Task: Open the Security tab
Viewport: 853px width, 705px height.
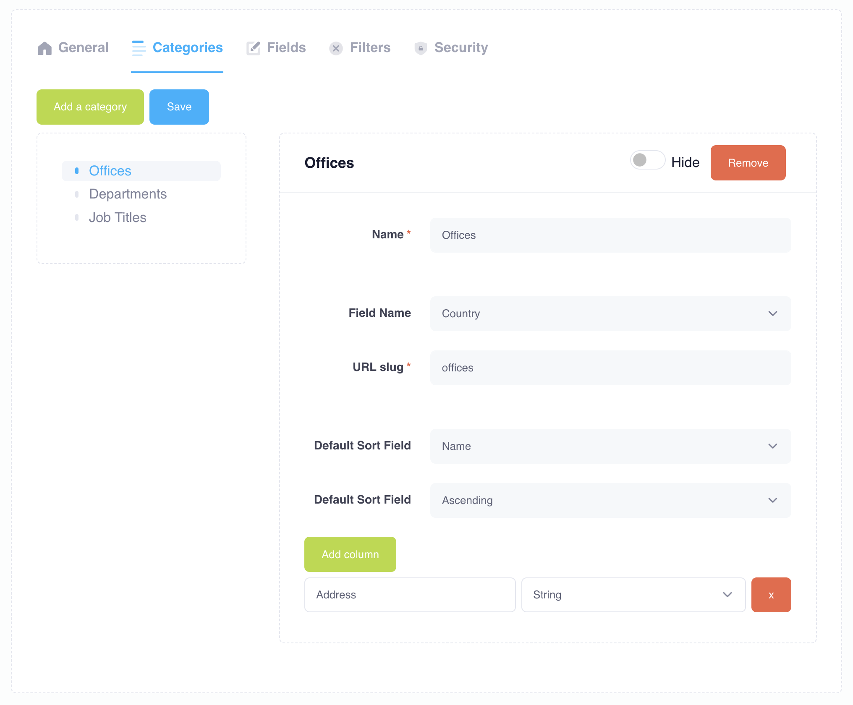Action: pyautogui.click(x=461, y=48)
